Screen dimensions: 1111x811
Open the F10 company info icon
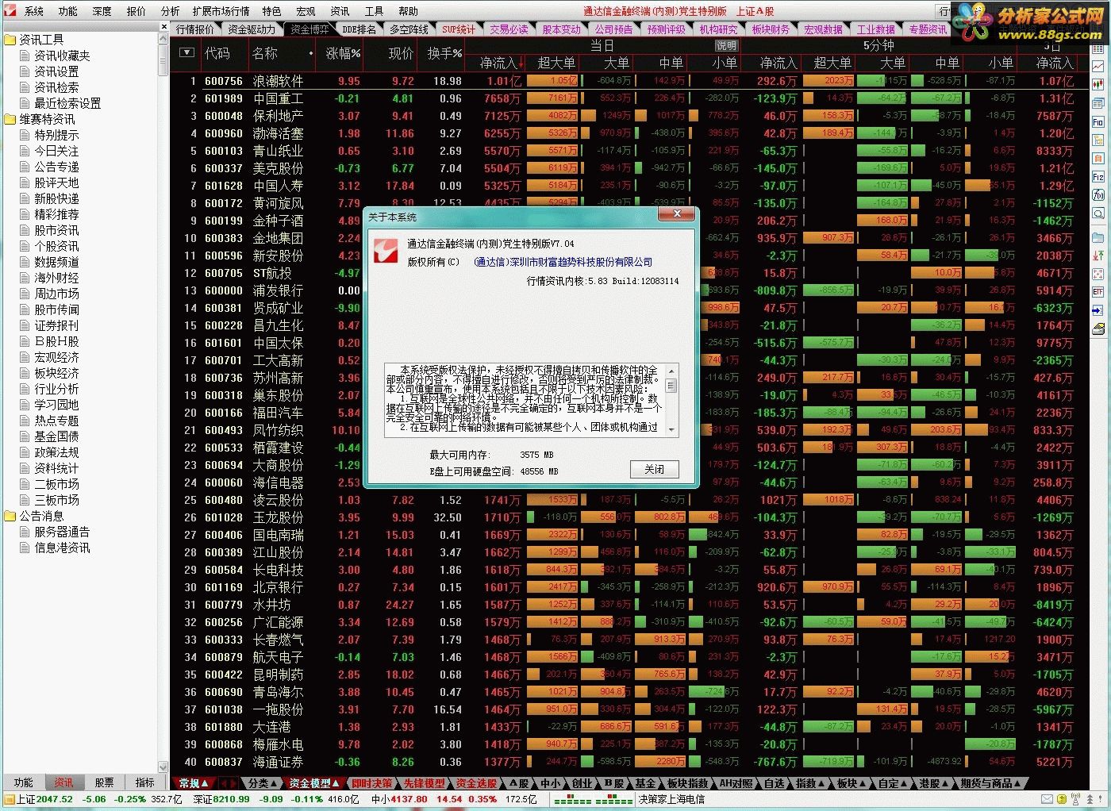click(x=1098, y=121)
